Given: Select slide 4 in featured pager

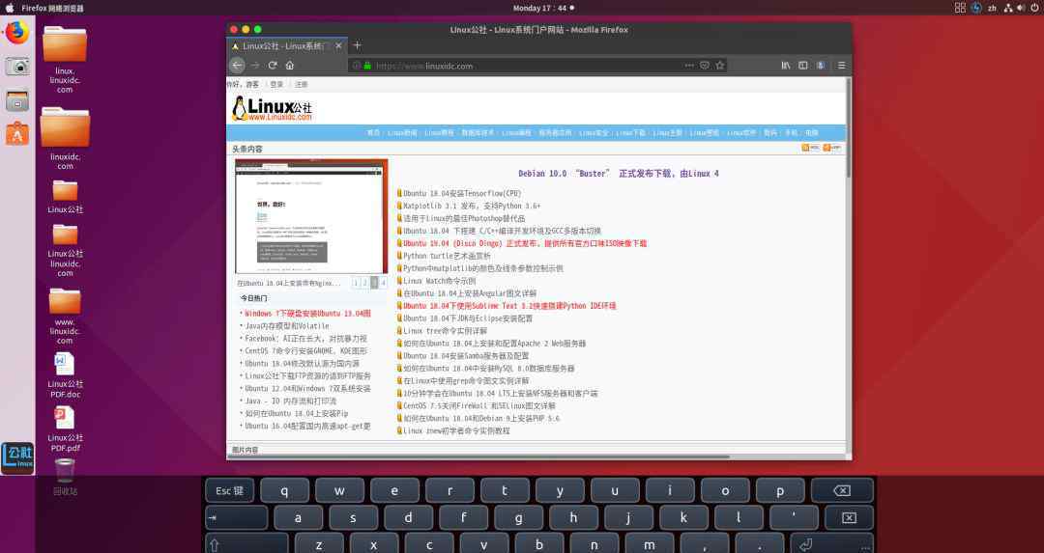Looking at the screenshot, I should [x=384, y=283].
